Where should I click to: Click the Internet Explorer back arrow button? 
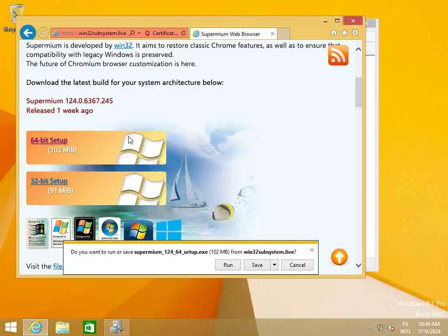(28, 33)
